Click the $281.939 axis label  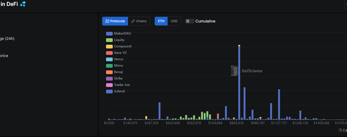point(152,123)
